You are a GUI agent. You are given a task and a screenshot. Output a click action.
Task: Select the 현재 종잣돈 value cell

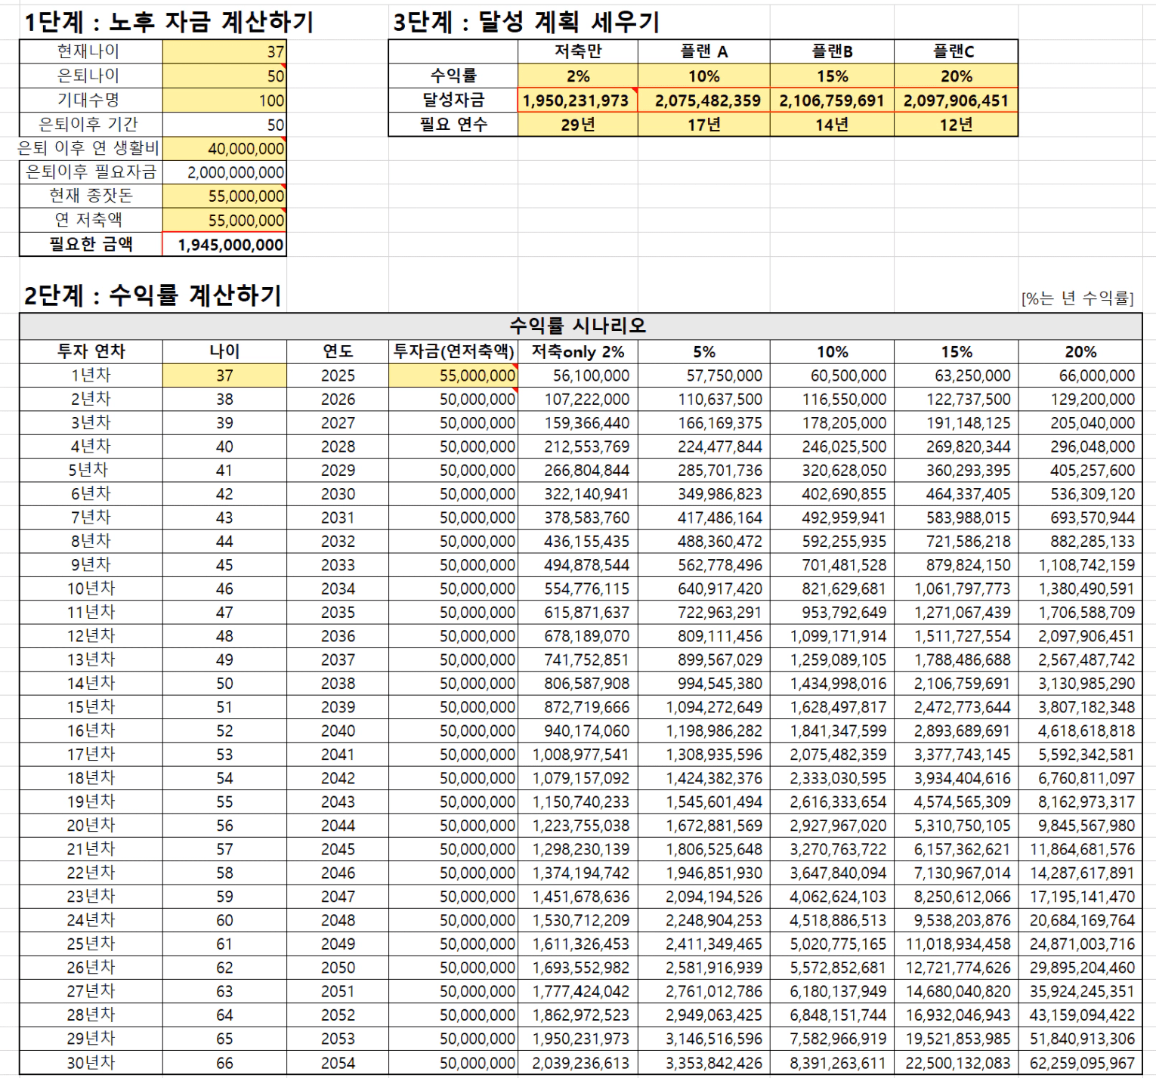tap(224, 196)
